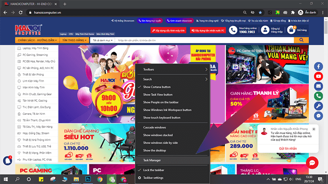Click the YouTube floating icon

[x=319, y=76]
